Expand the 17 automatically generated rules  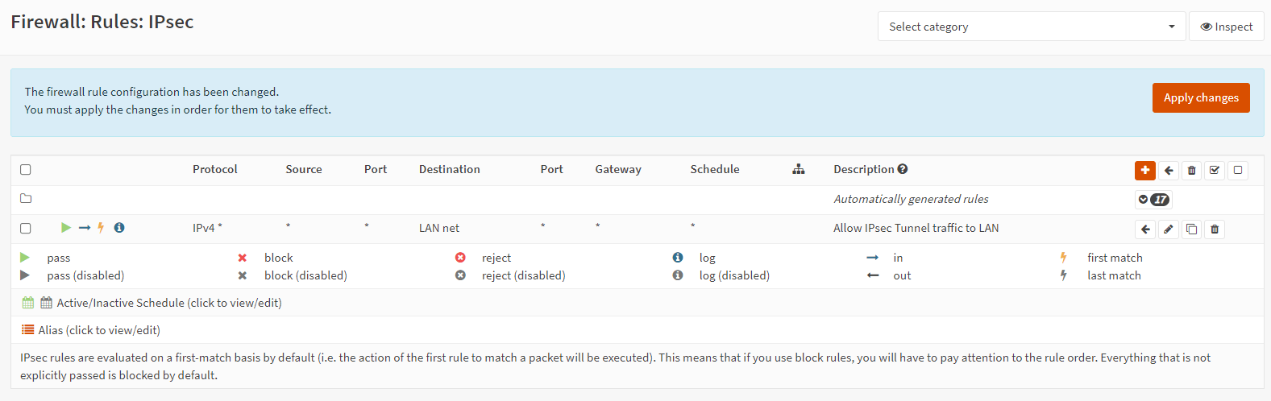pyautogui.click(x=1153, y=200)
